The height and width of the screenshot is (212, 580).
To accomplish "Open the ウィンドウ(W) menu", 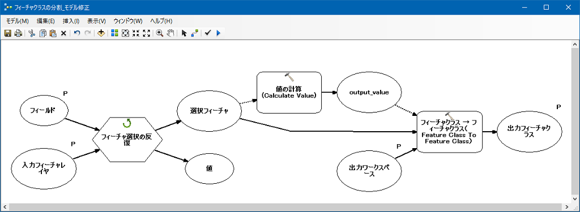I will (128, 21).
